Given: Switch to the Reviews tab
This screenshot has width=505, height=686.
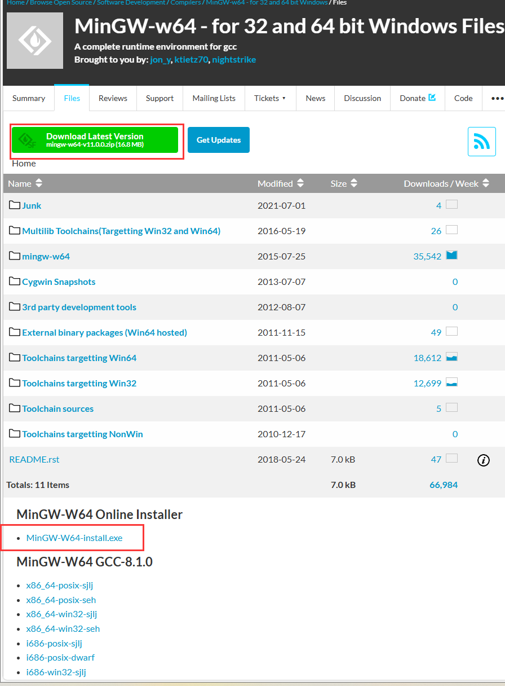Looking at the screenshot, I should [113, 98].
